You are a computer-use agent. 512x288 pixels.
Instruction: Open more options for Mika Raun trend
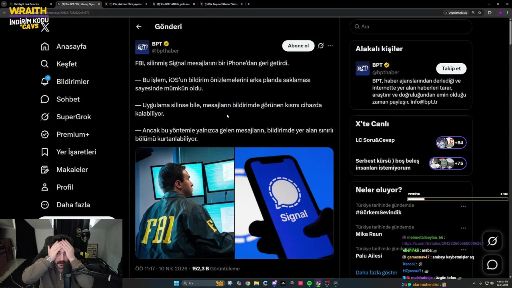[463, 228]
